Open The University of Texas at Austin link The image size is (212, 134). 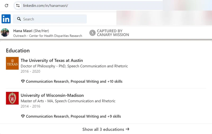(x=52, y=60)
